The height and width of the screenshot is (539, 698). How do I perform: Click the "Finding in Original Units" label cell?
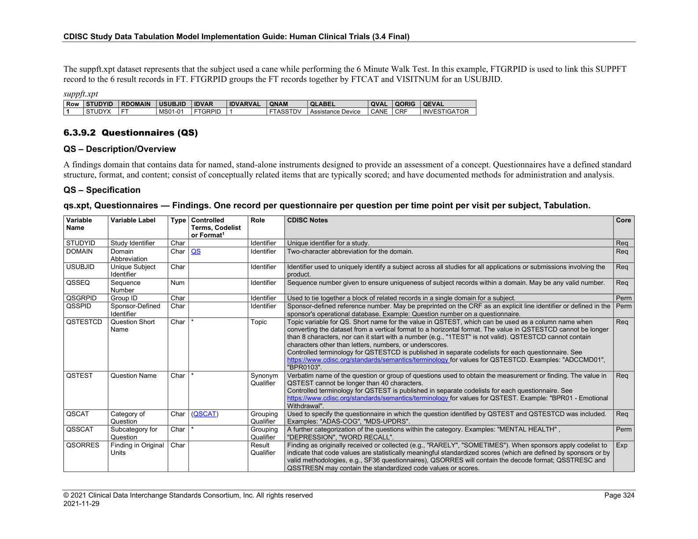pyautogui.click(x=138, y=457)
